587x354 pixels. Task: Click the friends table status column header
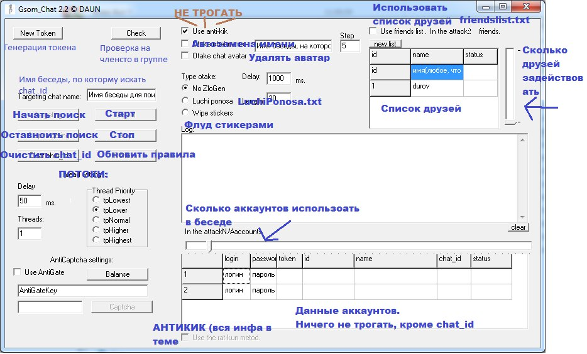tap(481, 56)
